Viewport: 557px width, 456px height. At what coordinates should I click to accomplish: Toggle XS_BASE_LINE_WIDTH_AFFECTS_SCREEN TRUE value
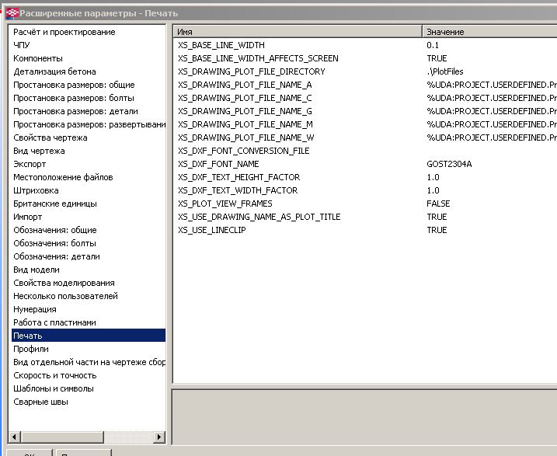(437, 58)
